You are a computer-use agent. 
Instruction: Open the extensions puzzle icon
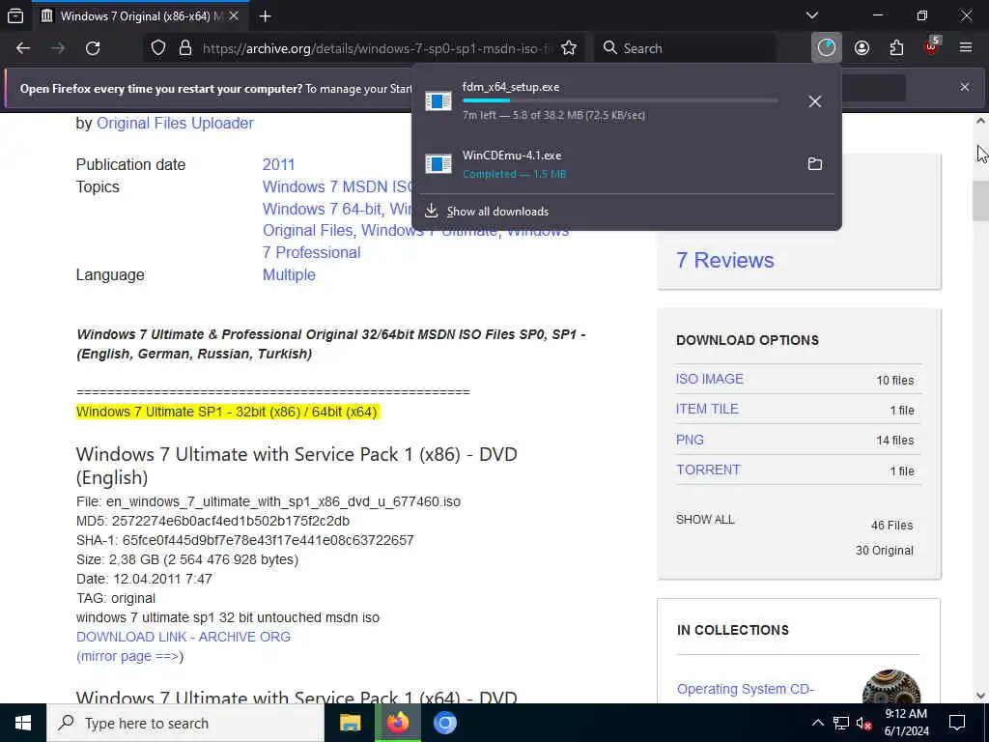tap(896, 48)
